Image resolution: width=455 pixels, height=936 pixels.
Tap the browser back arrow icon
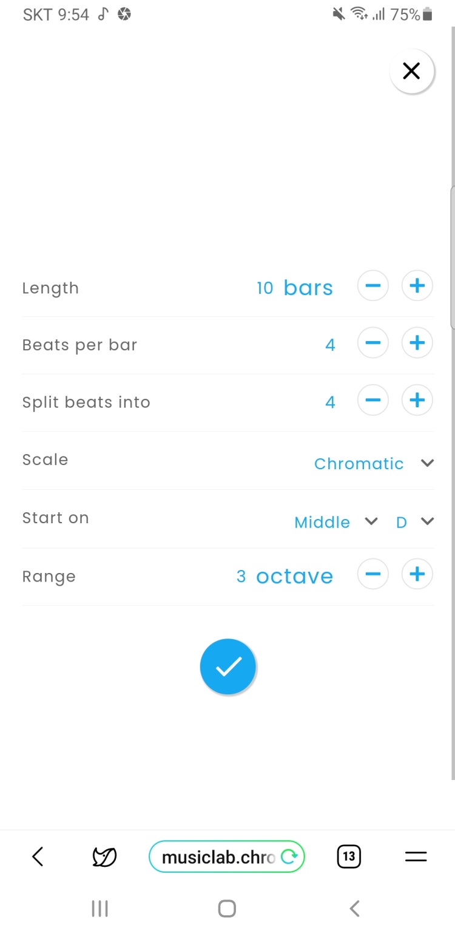pos(38,856)
